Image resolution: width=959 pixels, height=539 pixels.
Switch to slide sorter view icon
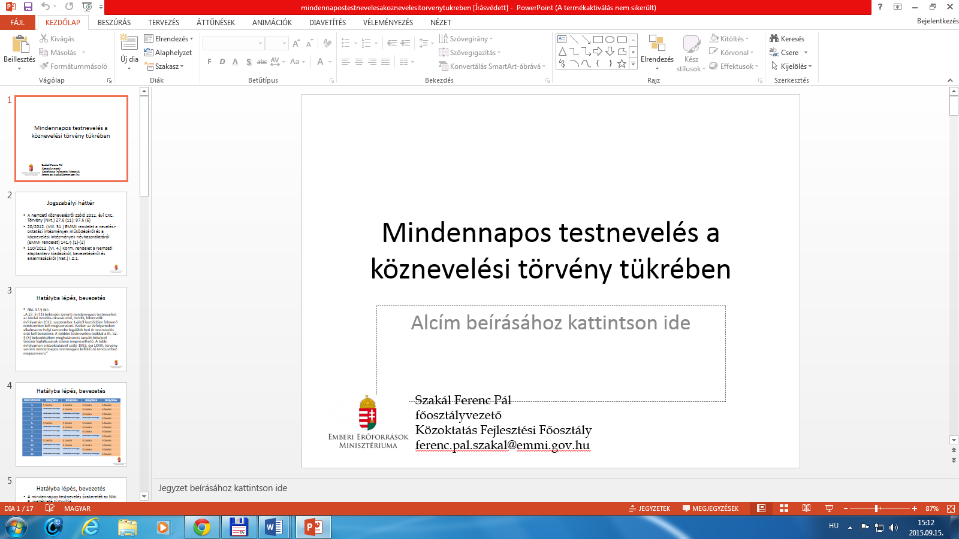click(784, 508)
